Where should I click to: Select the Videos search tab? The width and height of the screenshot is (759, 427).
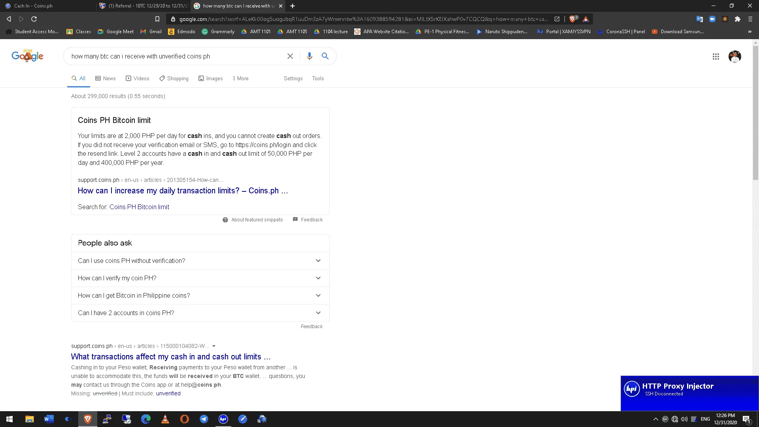(138, 78)
